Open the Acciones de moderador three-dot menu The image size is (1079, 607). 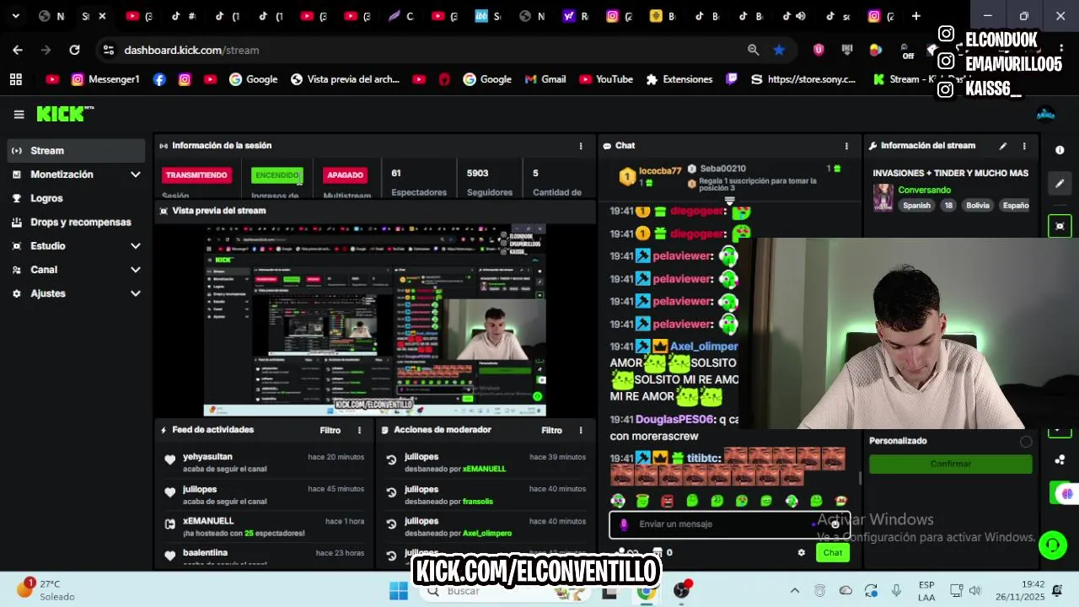[580, 430]
